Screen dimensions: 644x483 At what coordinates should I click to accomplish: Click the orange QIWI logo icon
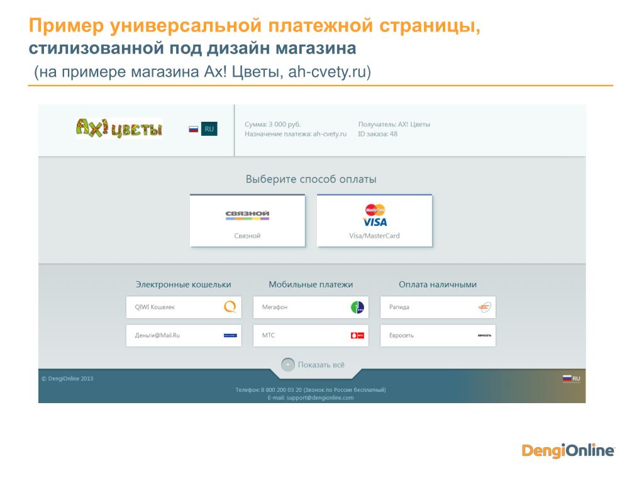click(230, 307)
